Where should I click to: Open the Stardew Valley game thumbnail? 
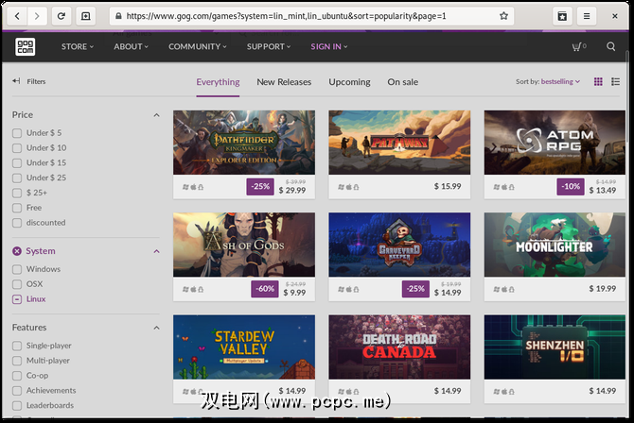pyautogui.click(x=244, y=347)
